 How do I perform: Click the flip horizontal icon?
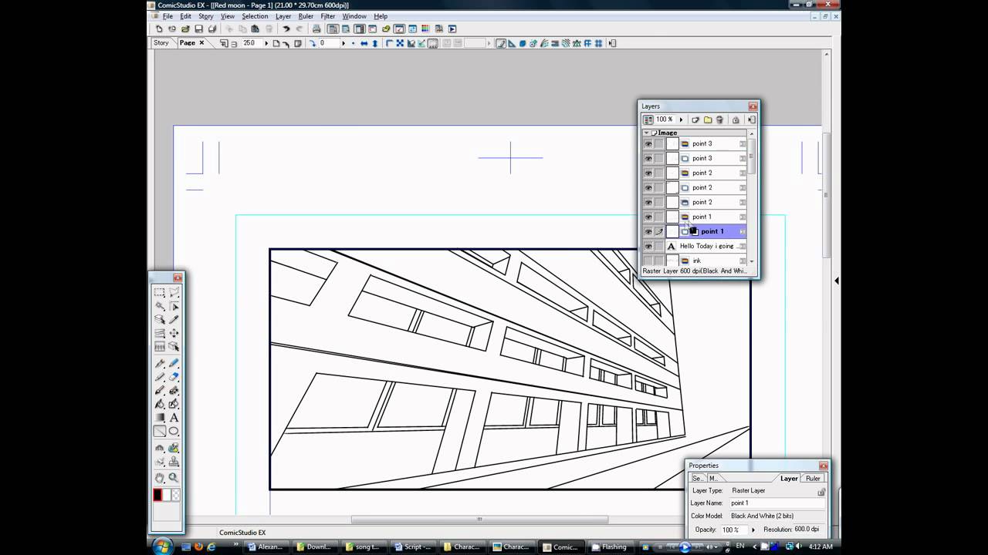364,43
